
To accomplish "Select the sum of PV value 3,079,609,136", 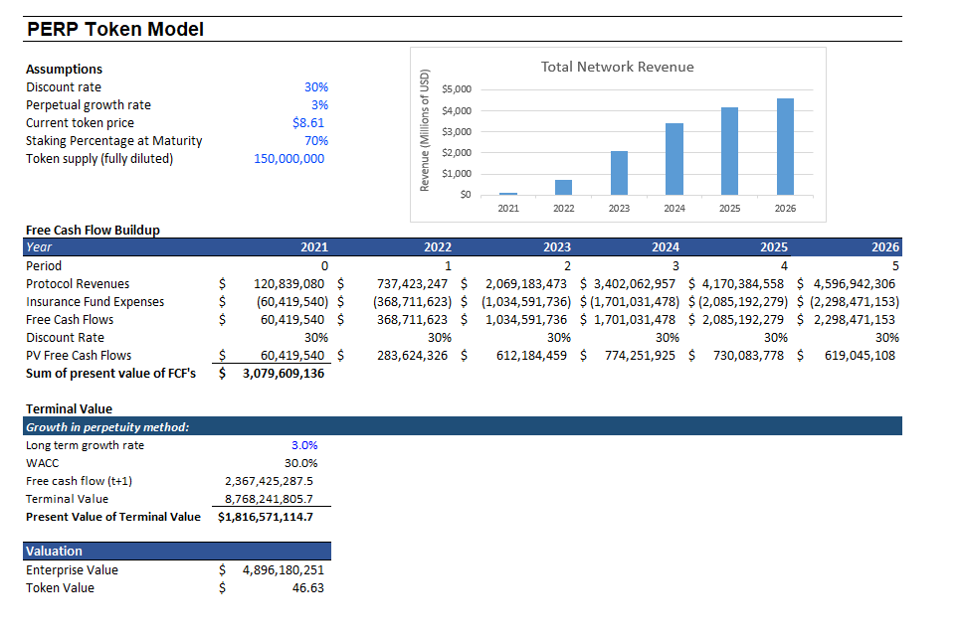I will pos(284,374).
